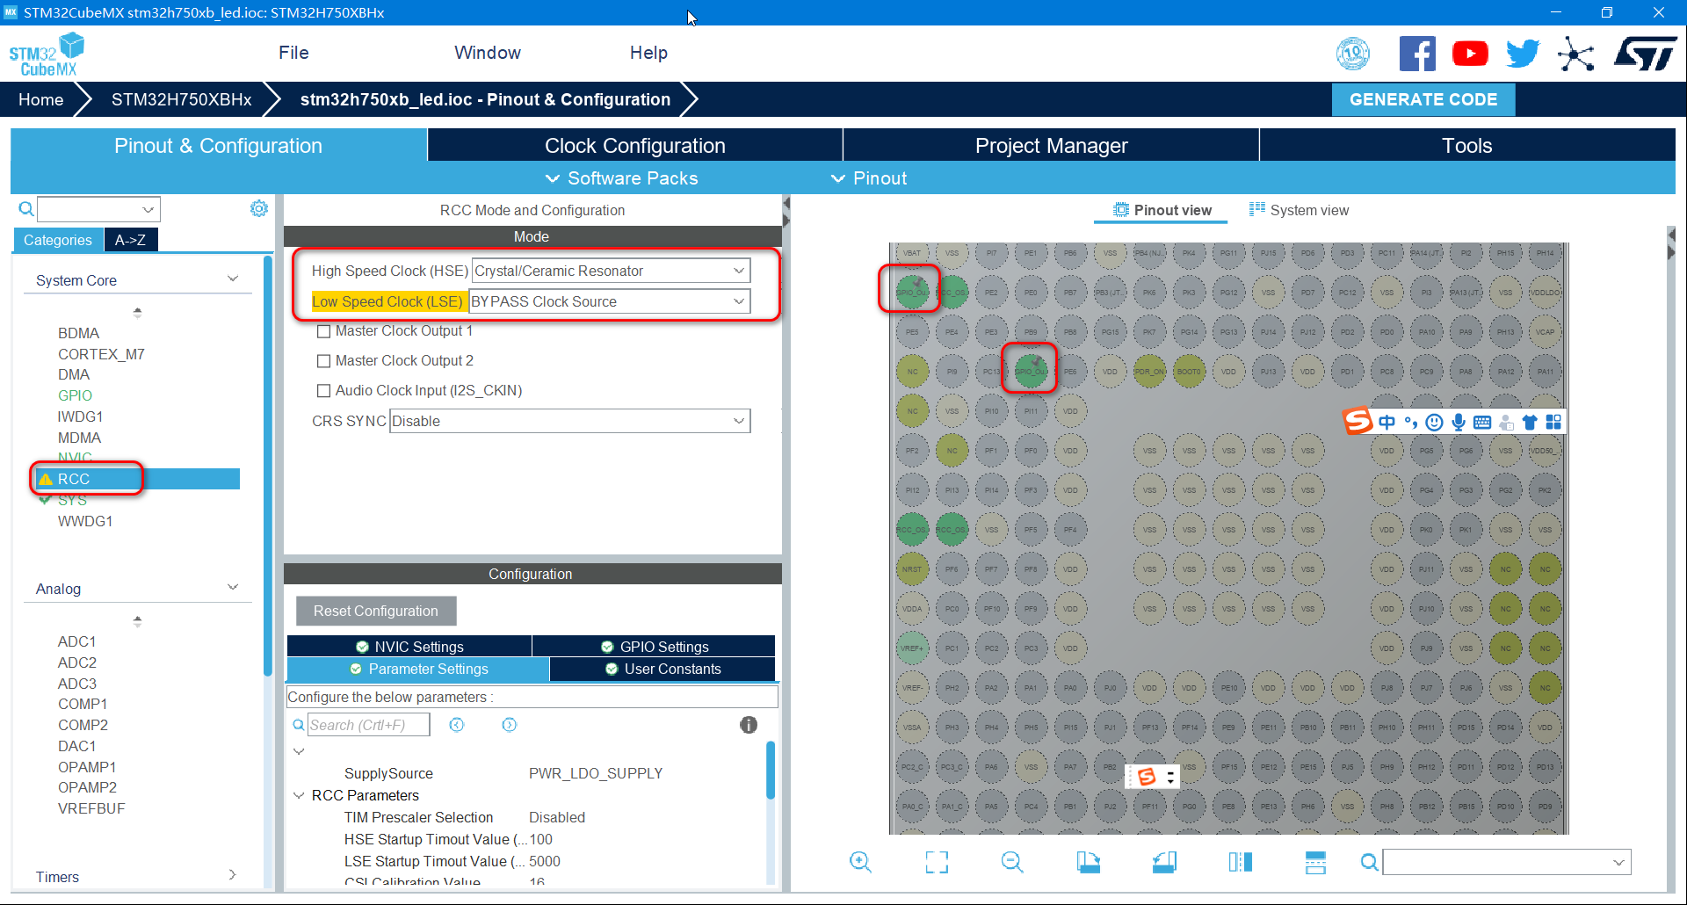Viewport: 1687px width, 905px height.
Task: Open the NVIC Settings tab
Action: (409, 647)
